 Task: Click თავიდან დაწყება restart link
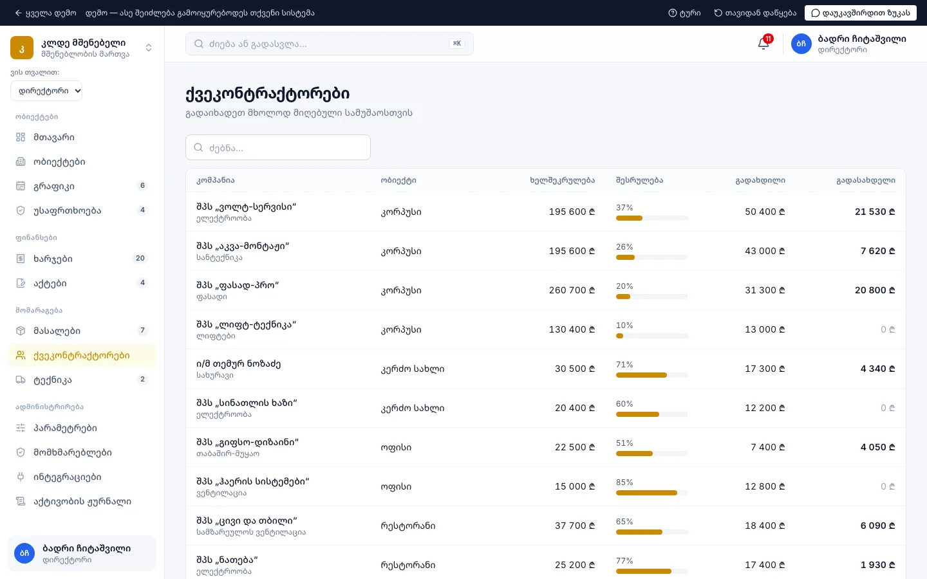[755, 13]
